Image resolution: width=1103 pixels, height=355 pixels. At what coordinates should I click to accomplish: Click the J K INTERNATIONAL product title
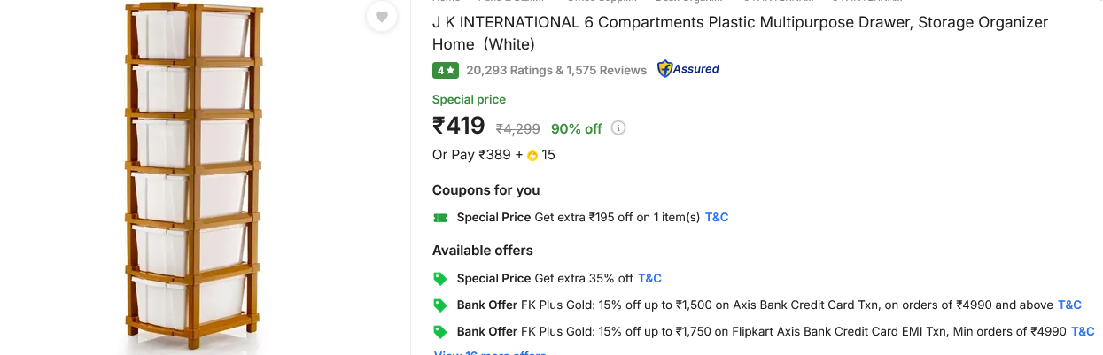click(x=740, y=33)
